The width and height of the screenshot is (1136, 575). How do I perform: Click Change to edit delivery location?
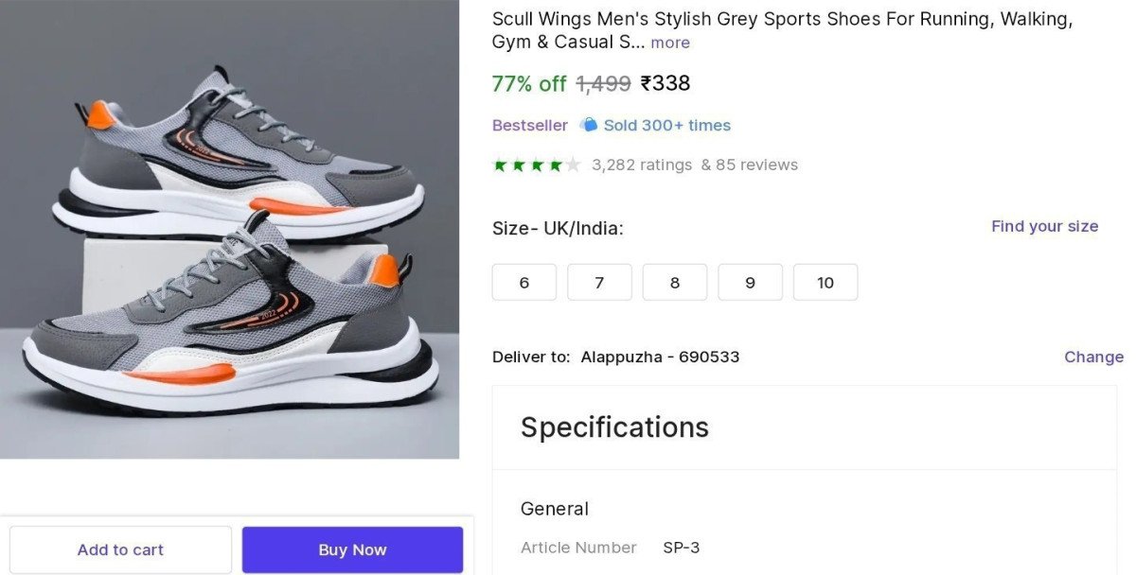pyautogui.click(x=1093, y=357)
